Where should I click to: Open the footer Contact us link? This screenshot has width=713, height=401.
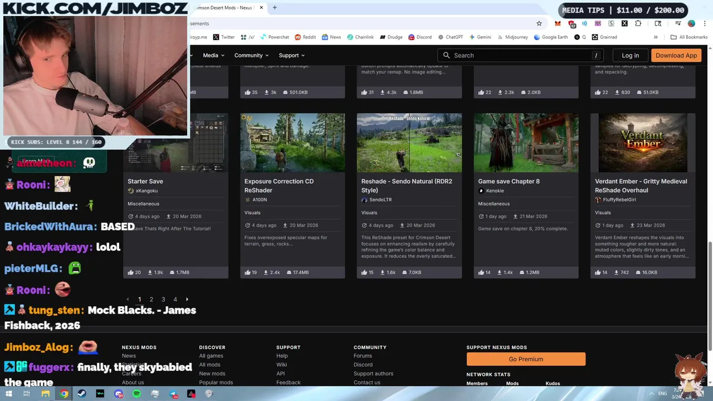pyautogui.click(x=367, y=383)
